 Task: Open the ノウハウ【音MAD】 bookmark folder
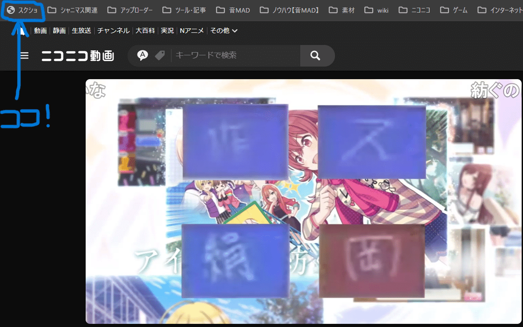point(289,10)
